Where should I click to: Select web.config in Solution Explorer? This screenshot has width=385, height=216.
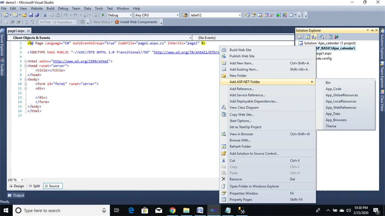(x=324, y=58)
